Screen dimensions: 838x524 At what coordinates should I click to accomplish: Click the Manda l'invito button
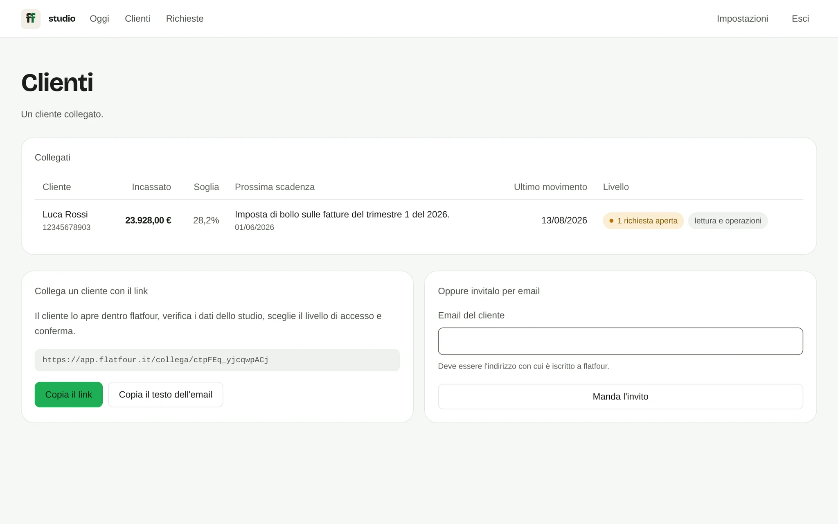pos(620,396)
